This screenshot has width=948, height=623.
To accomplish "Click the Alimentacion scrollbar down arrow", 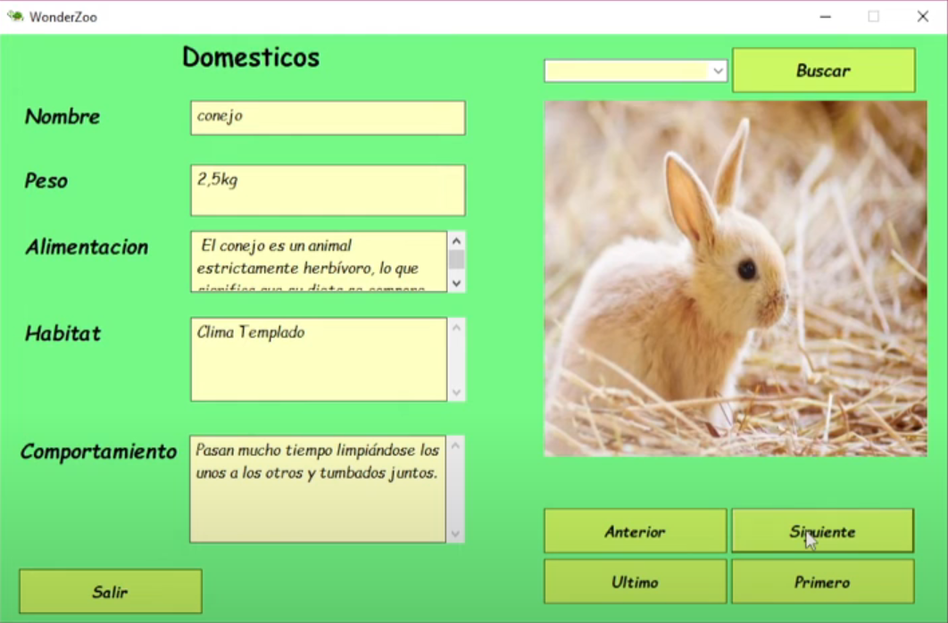I will [x=456, y=283].
